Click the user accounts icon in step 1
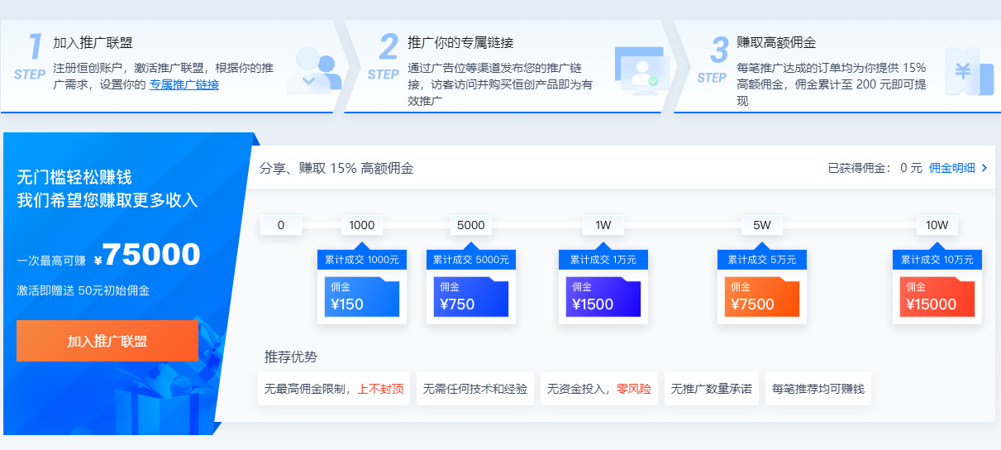 (314, 69)
